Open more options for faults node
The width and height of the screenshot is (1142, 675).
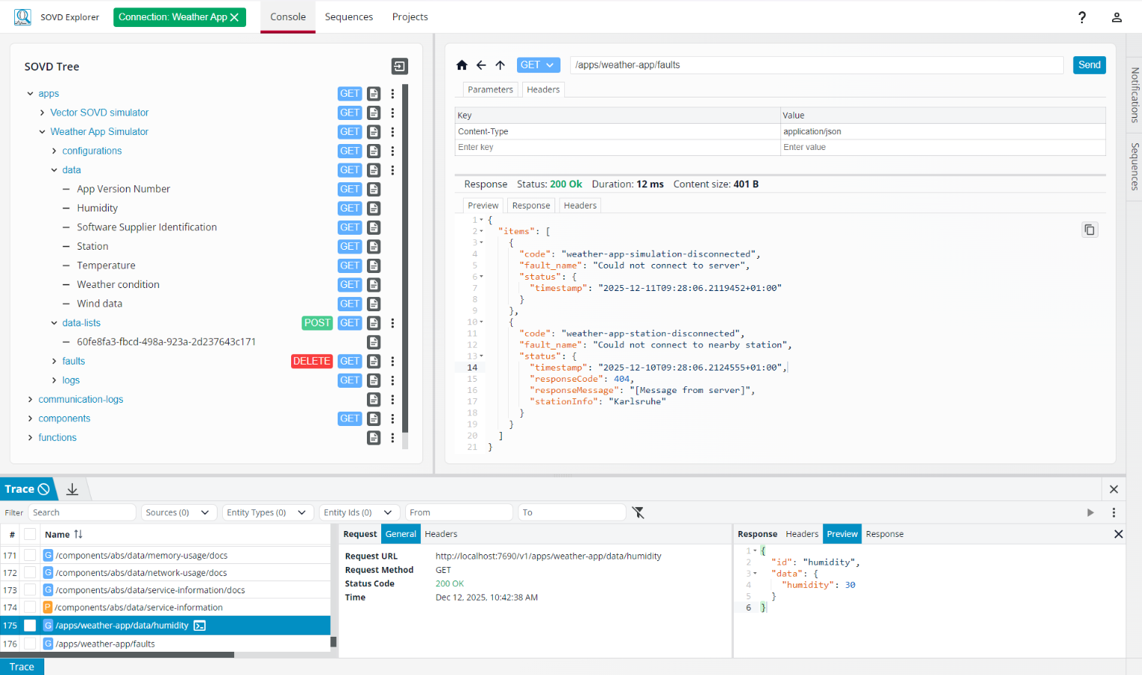click(392, 361)
